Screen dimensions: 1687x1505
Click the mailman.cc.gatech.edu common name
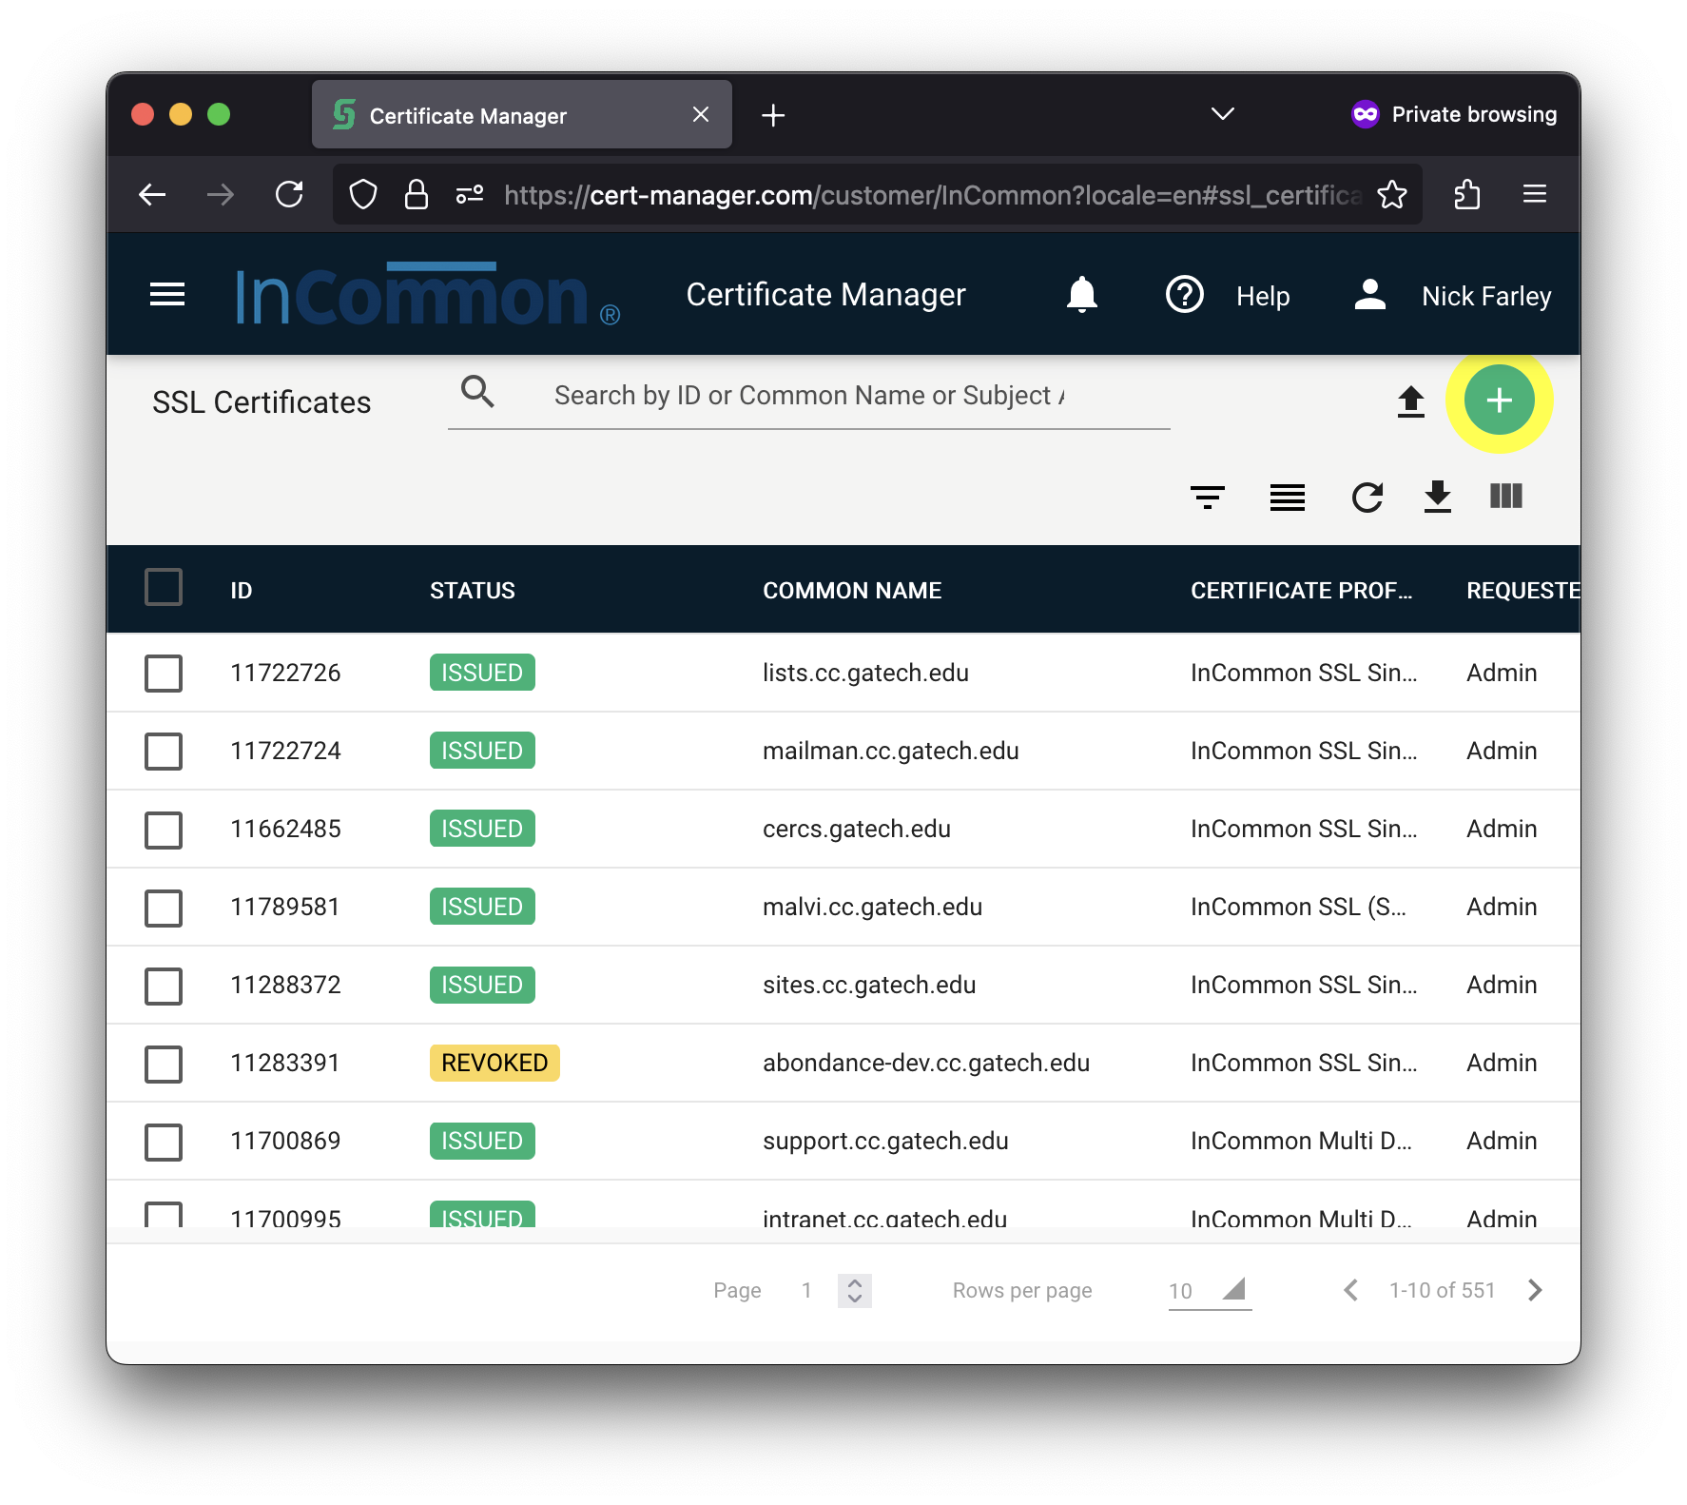pyautogui.click(x=890, y=752)
